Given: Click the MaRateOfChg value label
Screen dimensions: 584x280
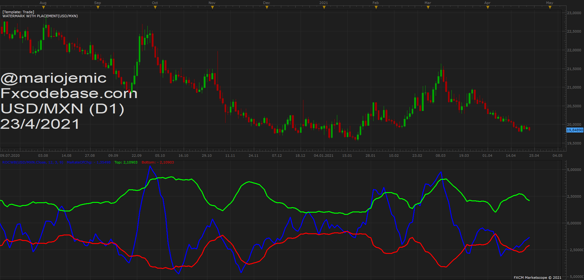Looking at the screenshot, I should click(x=89, y=162).
